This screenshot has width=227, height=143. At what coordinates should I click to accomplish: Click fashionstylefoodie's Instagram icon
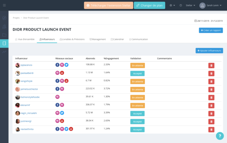click(57, 97)
